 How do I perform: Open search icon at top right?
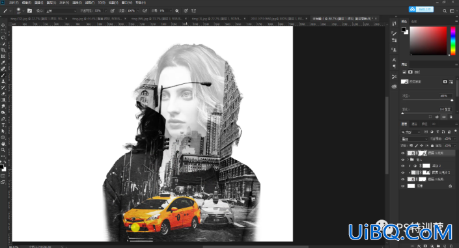coord(445,11)
